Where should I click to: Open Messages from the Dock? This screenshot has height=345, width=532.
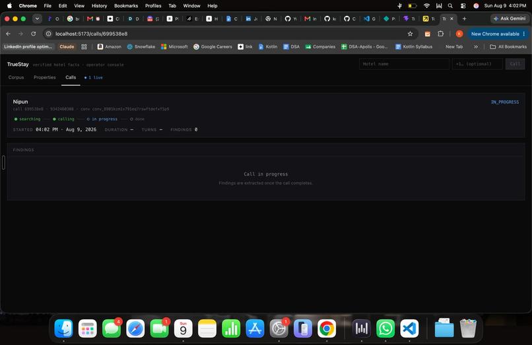(x=112, y=329)
